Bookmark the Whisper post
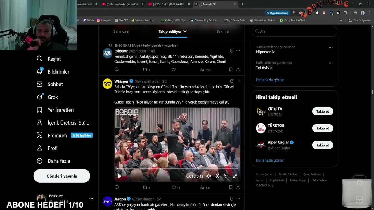374x210 pixels. (x=231, y=188)
